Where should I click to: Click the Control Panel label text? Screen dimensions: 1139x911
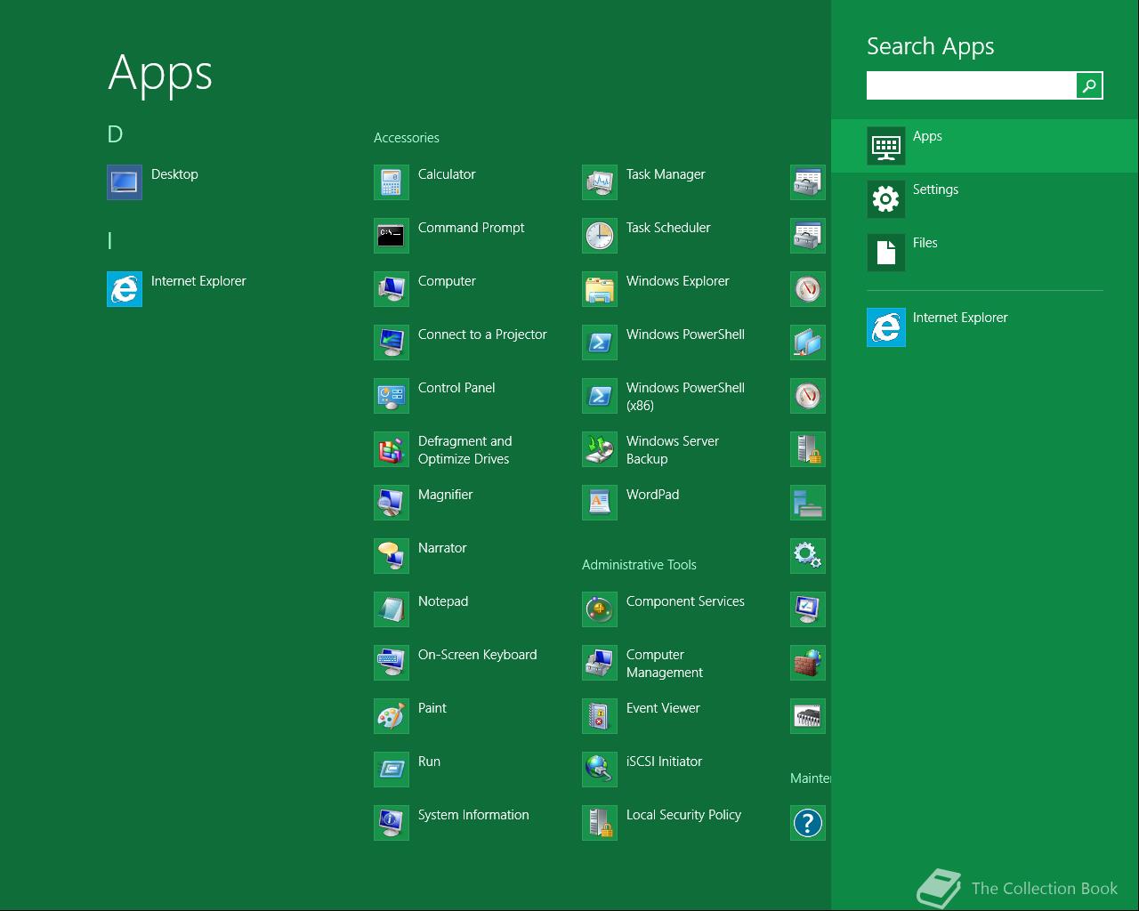pos(456,388)
